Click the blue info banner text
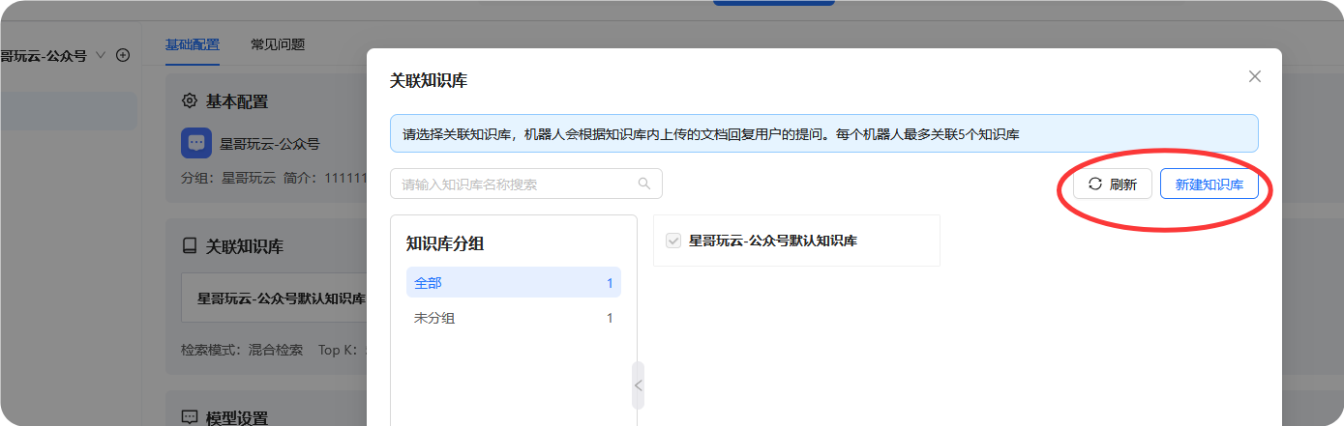The height and width of the screenshot is (426, 1344). pyautogui.click(x=711, y=134)
